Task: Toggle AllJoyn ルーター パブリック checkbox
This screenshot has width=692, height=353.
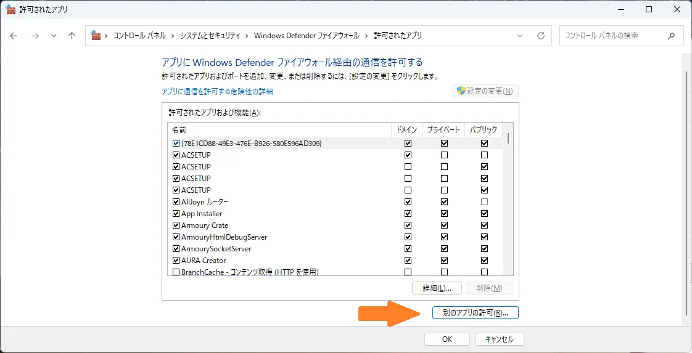Action: (485, 202)
